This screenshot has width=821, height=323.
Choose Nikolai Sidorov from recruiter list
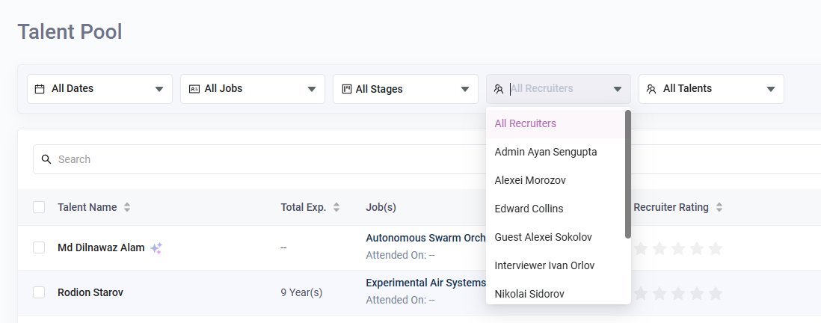click(x=556, y=292)
